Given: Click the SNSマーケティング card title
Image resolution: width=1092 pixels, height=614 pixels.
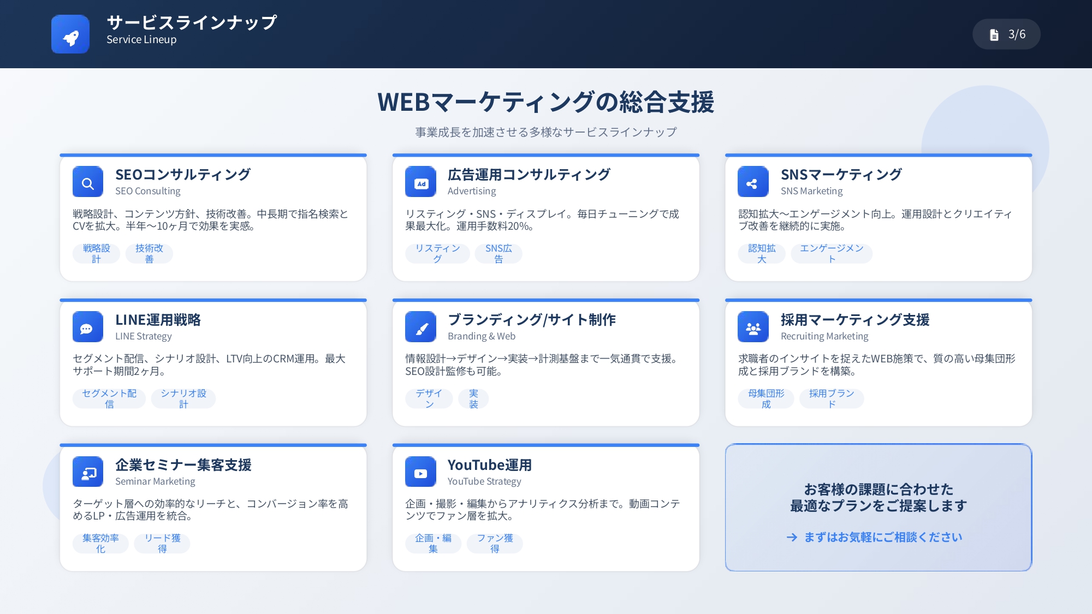Looking at the screenshot, I should point(841,175).
